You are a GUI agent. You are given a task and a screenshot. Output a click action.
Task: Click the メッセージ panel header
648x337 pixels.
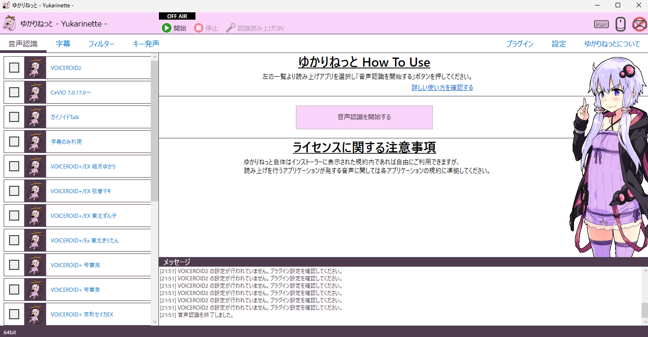click(403, 262)
